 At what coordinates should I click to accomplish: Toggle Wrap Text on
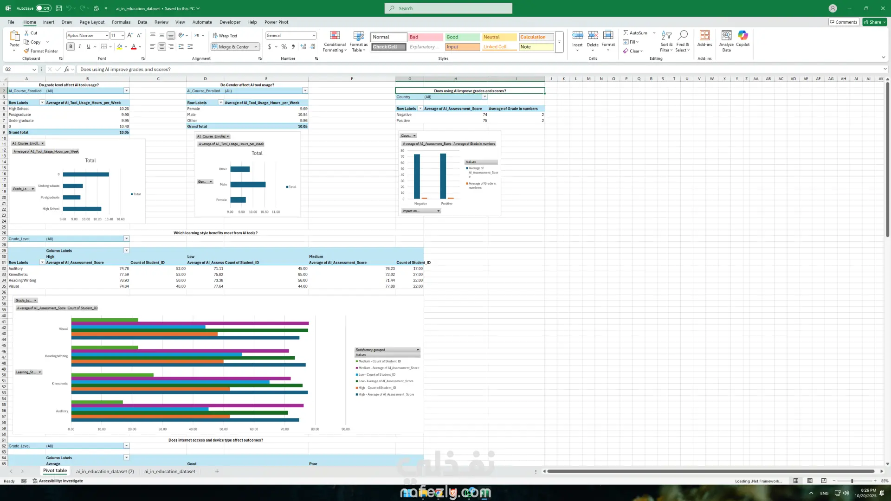point(225,36)
